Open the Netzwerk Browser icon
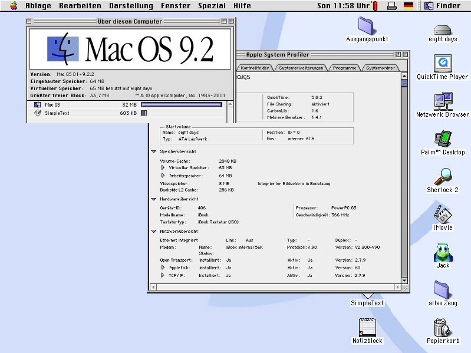 click(442, 101)
